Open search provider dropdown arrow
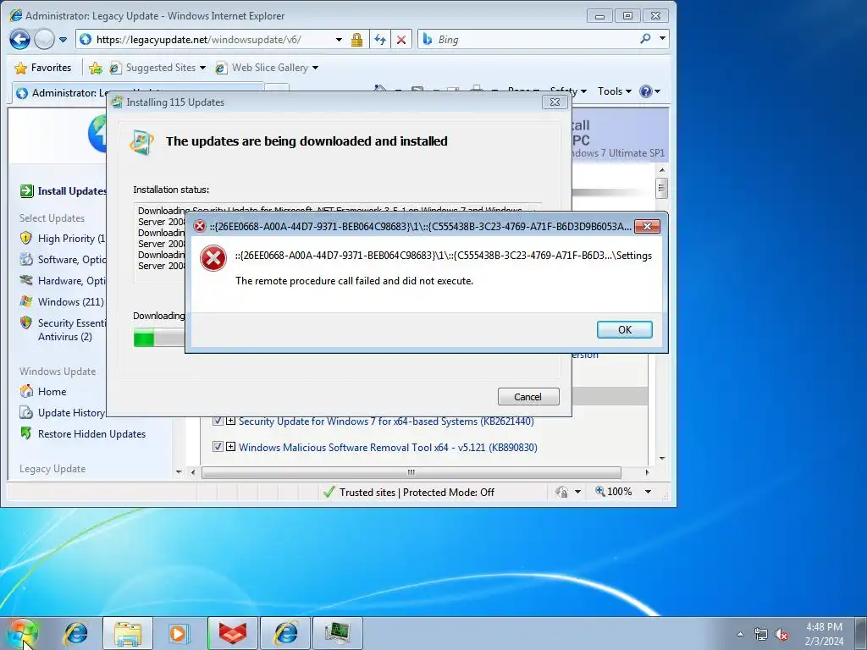 click(x=662, y=39)
